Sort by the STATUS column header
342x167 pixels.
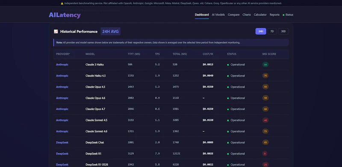pyautogui.click(x=232, y=54)
